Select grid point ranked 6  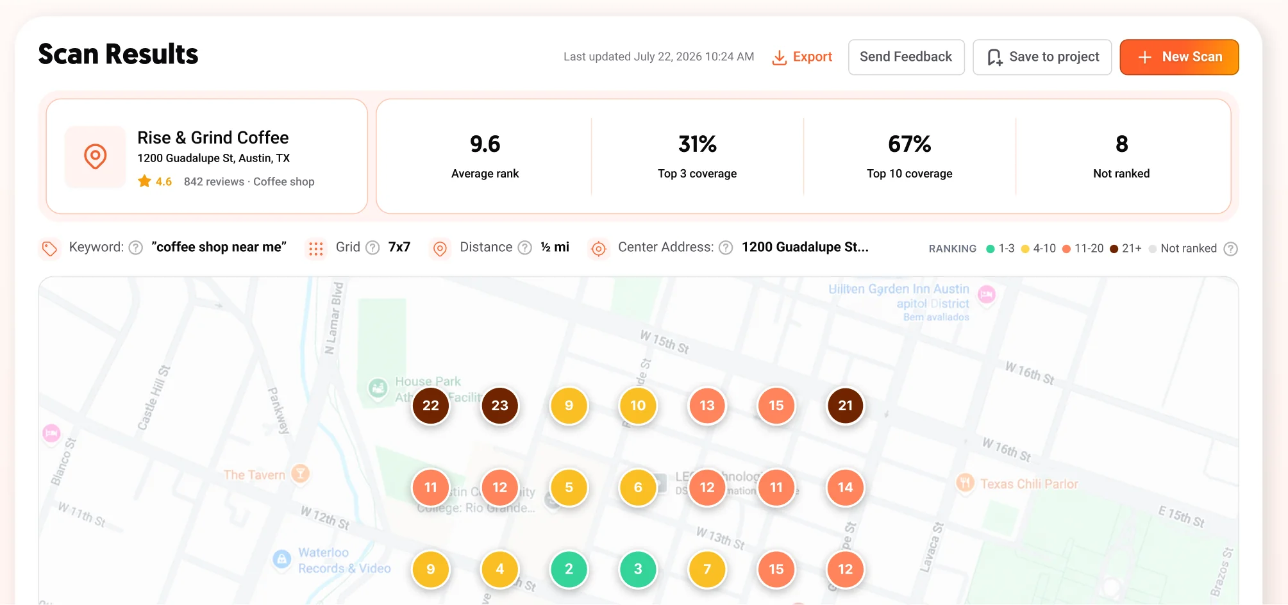pyautogui.click(x=638, y=488)
